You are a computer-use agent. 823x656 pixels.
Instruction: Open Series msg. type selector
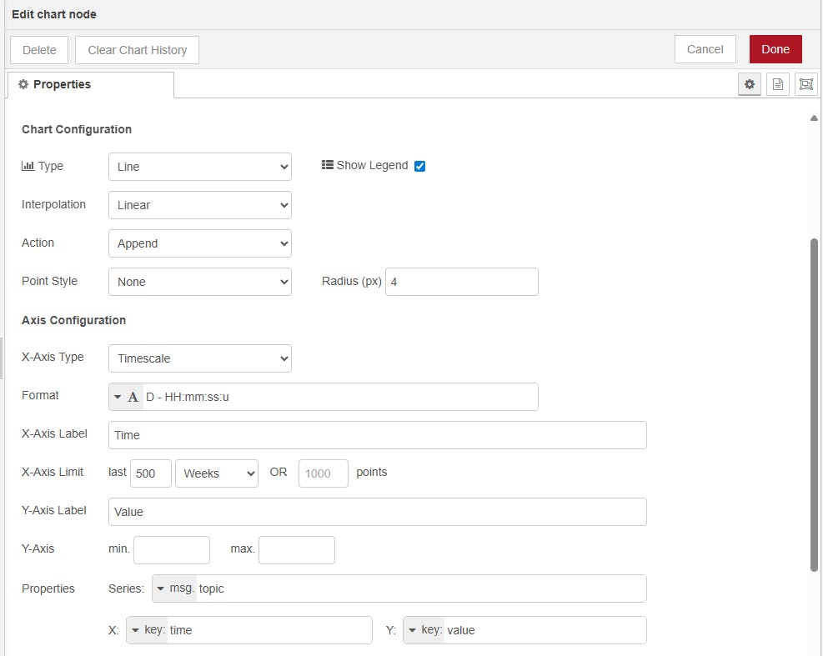pos(175,588)
